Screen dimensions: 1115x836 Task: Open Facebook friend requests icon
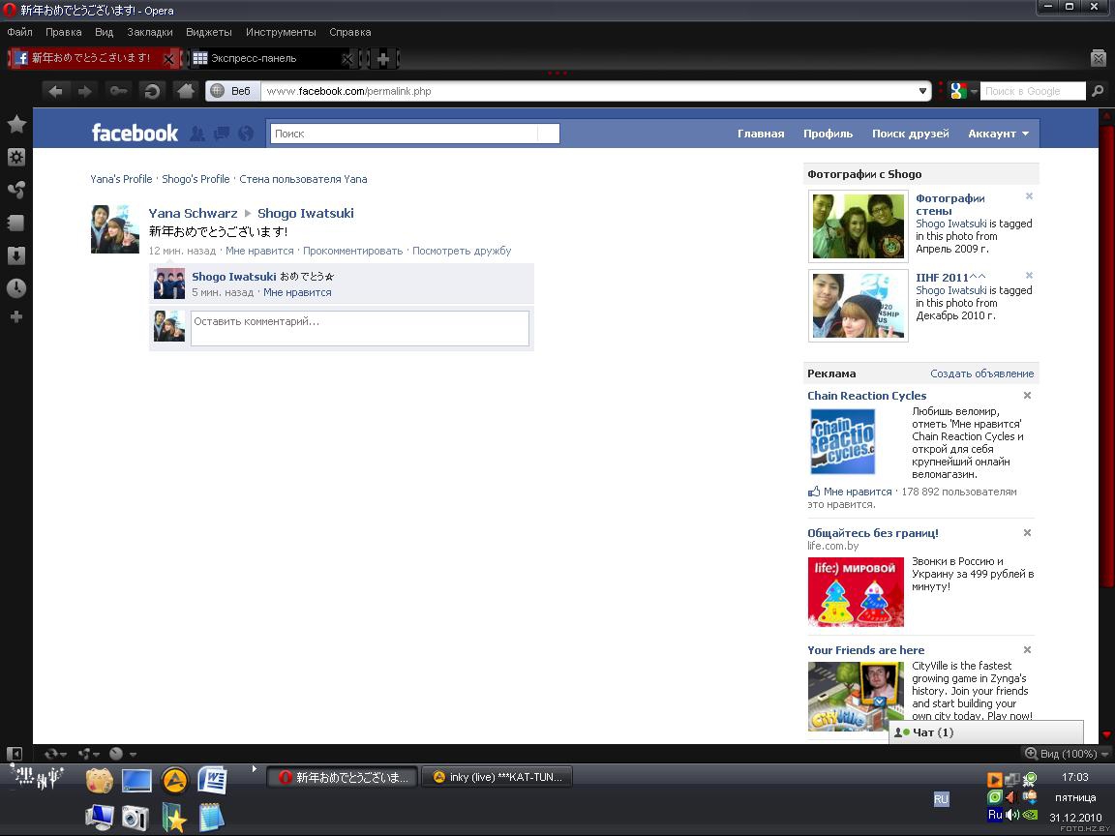(x=197, y=133)
